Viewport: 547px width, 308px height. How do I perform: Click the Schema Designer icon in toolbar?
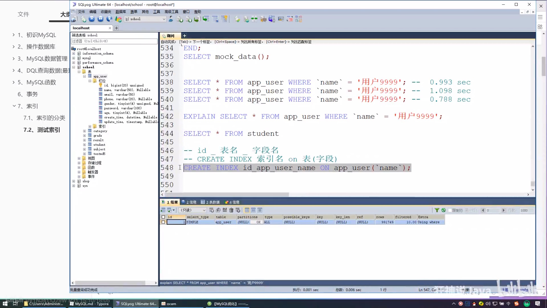(x=299, y=19)
